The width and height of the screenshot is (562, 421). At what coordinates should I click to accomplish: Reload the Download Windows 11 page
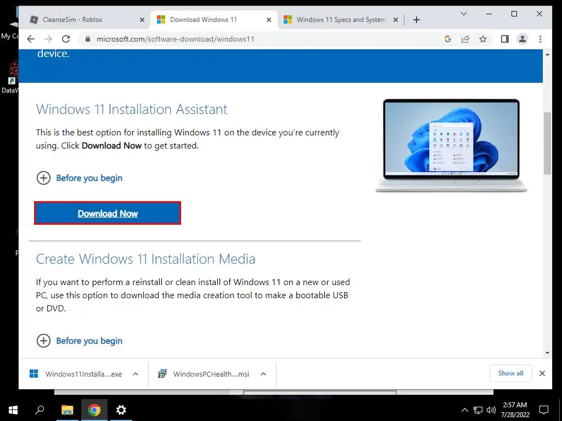point(66,39)
